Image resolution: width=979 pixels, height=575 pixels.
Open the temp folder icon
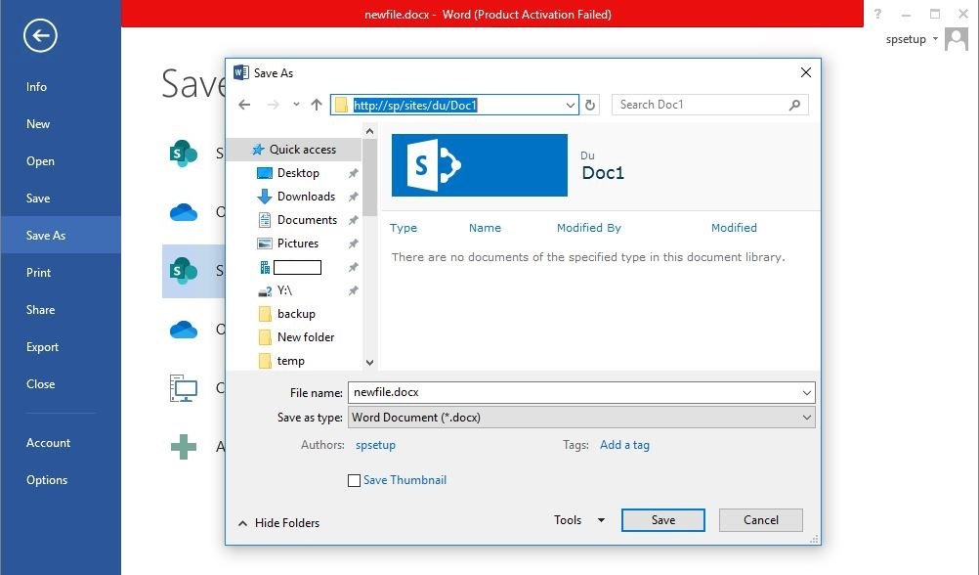coord(265,361)
